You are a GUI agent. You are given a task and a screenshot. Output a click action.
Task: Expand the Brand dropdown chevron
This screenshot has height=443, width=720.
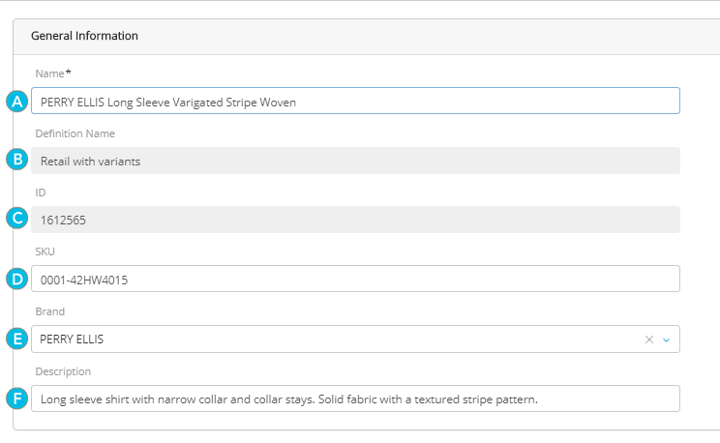[x=666, y=340]
